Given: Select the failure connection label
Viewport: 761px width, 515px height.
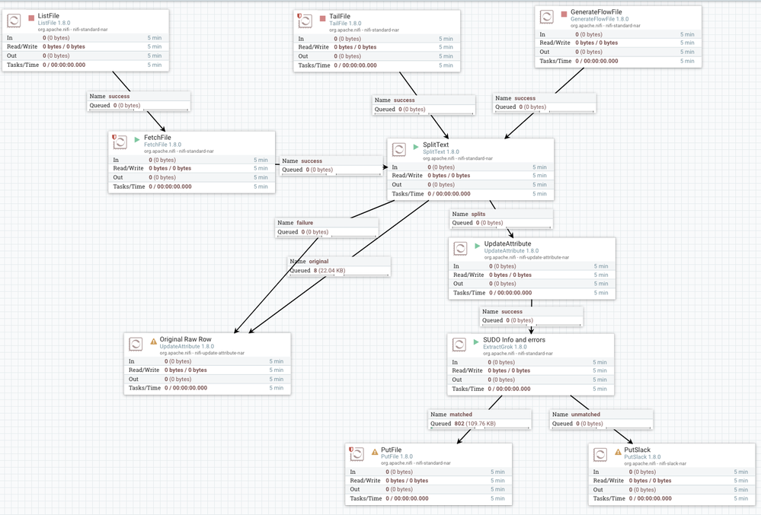Looking at the screenshot, I should point(327,227).
